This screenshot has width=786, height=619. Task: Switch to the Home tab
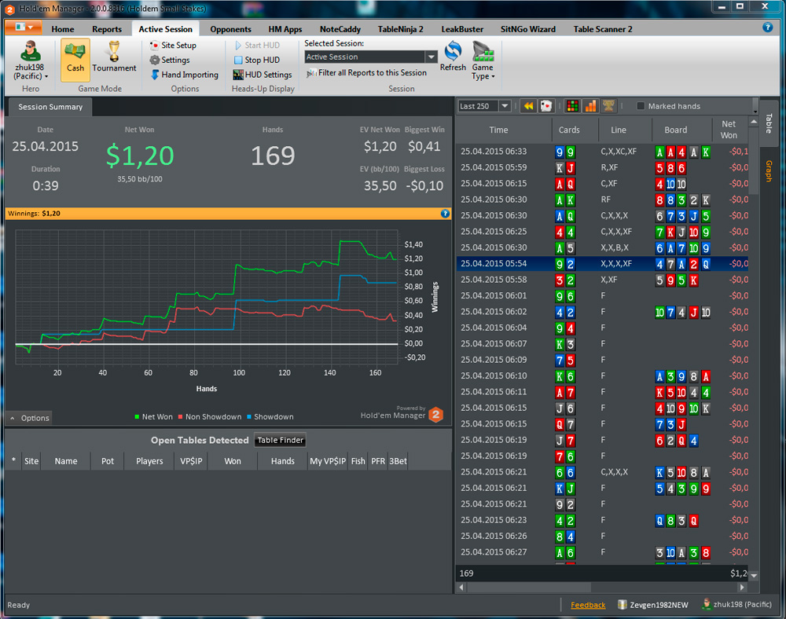63,29
